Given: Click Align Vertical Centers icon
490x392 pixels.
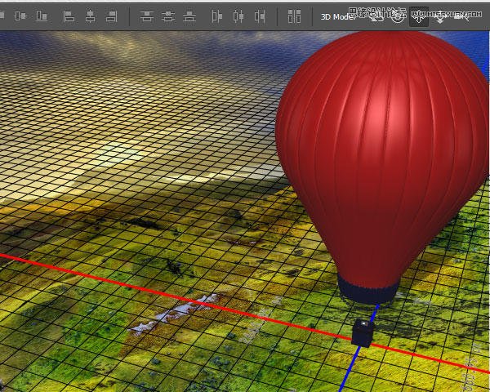Looking at the screenshot, I should coord(20,16).
